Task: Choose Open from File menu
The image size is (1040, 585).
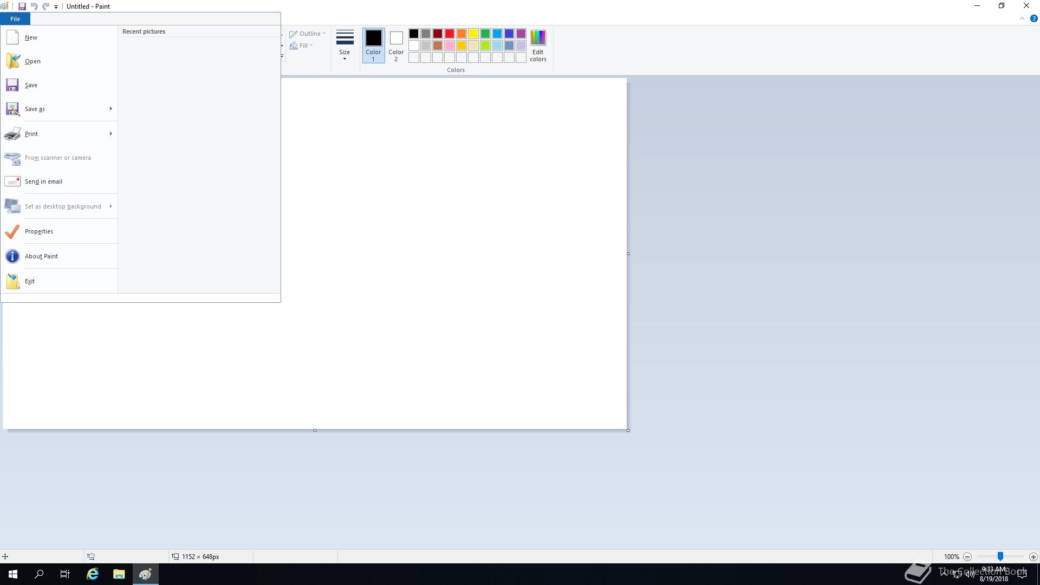Action: point(59,61)
